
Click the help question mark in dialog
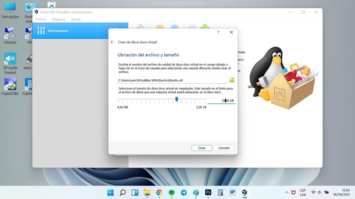pyautogui.click(x=218, y=32)
